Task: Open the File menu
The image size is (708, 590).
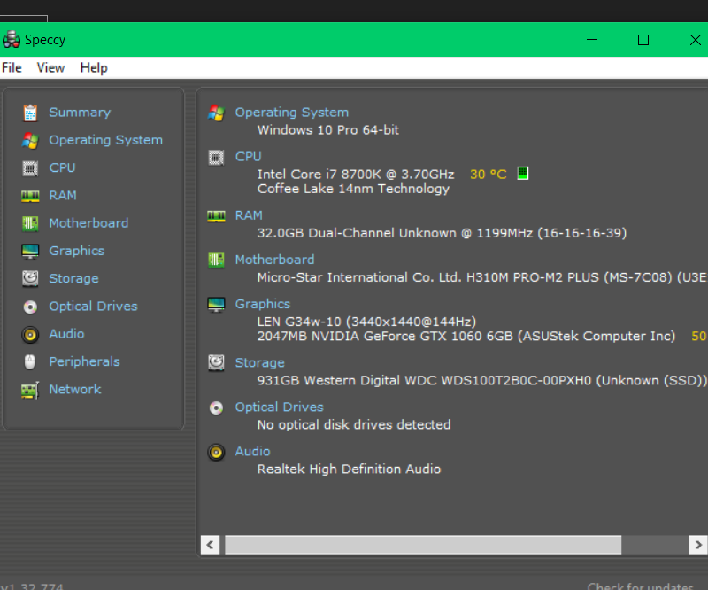Action: click(x=12, y=67)
